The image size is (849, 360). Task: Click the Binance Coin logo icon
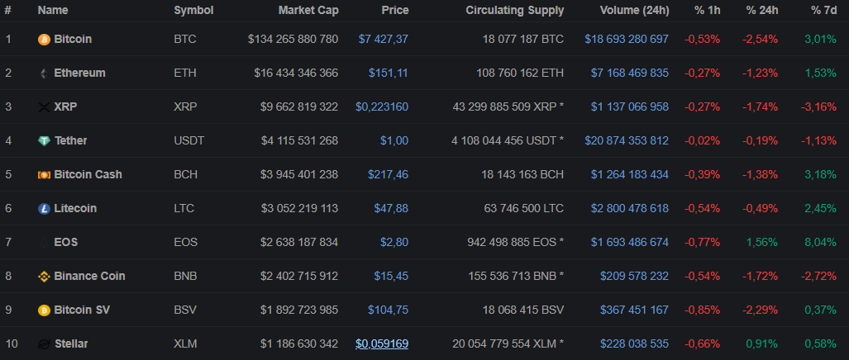[x=44, y=277]
